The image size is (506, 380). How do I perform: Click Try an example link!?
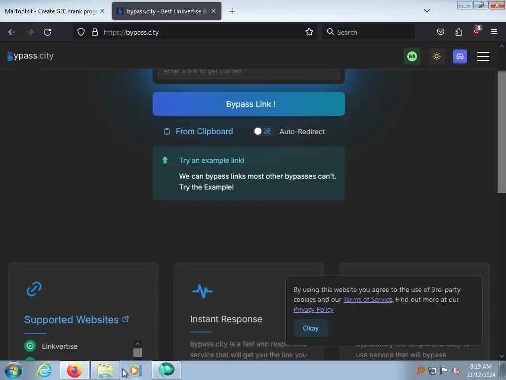[211, 160]
